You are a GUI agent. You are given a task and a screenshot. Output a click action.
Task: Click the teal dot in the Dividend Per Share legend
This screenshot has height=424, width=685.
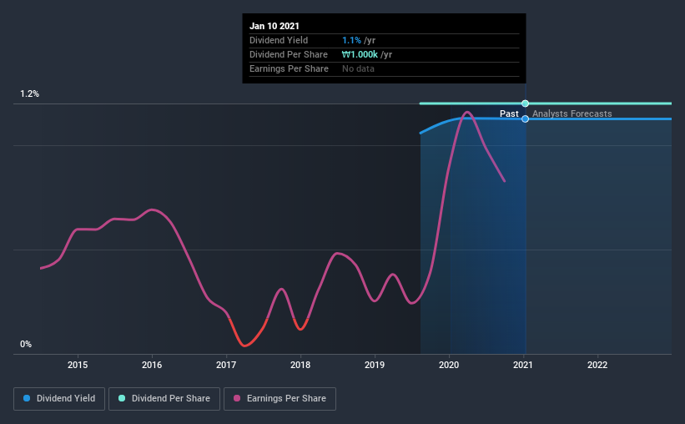(x=123, y=399)
